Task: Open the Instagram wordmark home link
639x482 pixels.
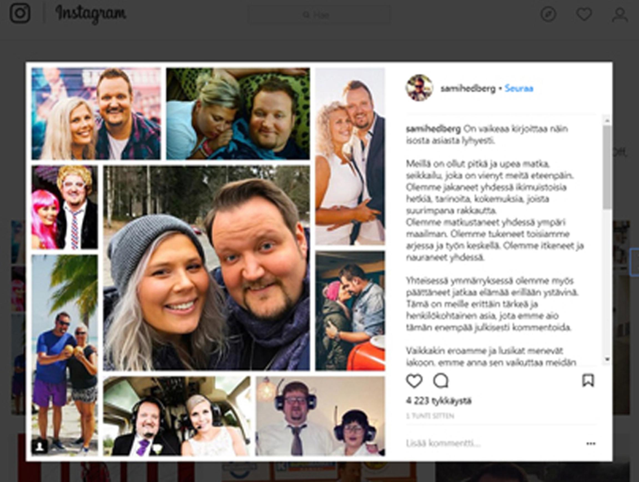Action: point(91,14)
